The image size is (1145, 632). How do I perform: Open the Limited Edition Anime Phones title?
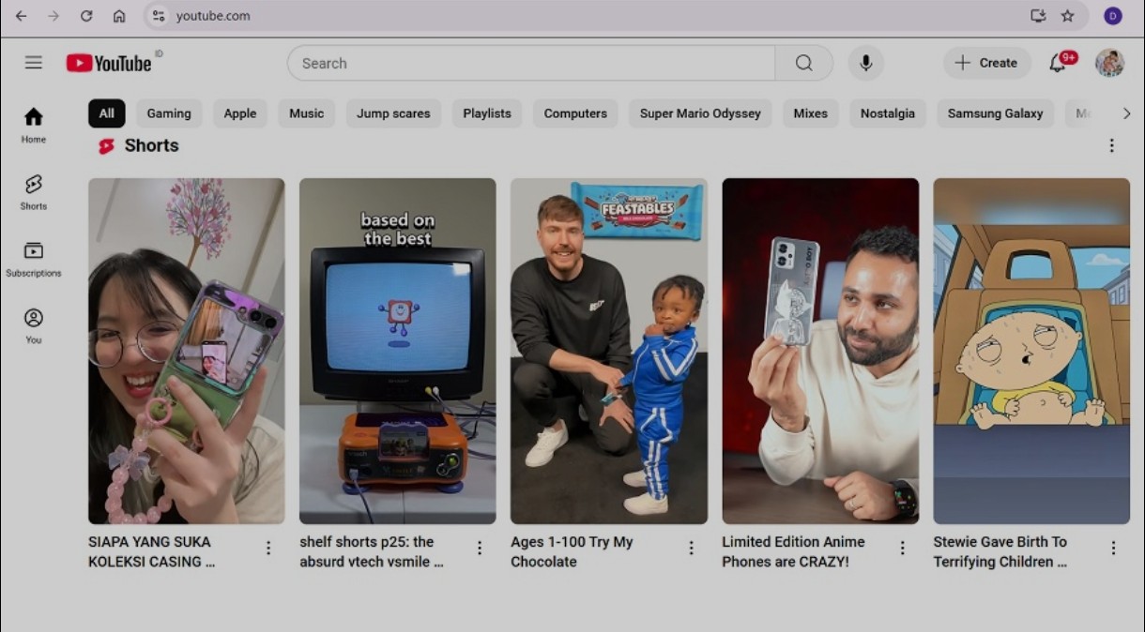pyautogui.click(x=793, y=551)
